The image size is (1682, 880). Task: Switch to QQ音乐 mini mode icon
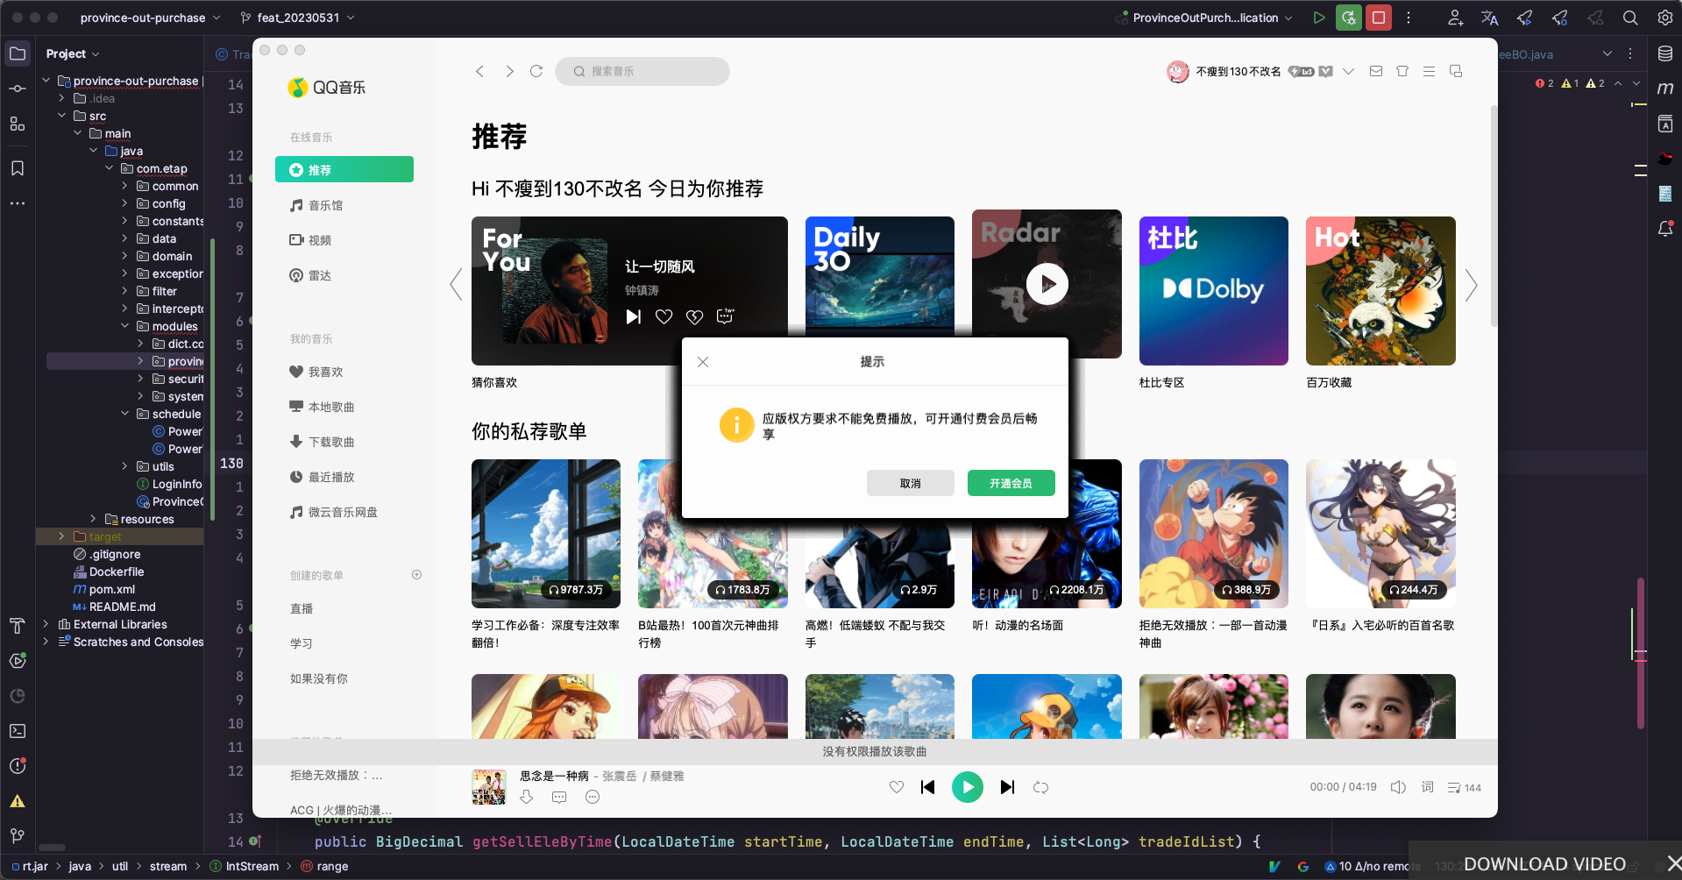tap(1456, 72)
